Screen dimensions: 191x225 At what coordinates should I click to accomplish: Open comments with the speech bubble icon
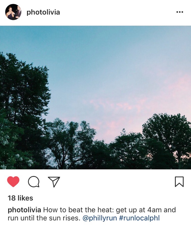tap(34, 182)
